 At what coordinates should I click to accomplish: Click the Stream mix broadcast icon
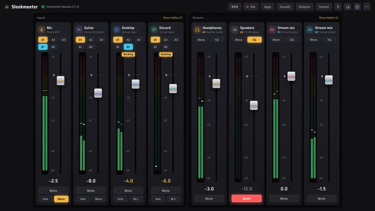click(x=310, y=30)
